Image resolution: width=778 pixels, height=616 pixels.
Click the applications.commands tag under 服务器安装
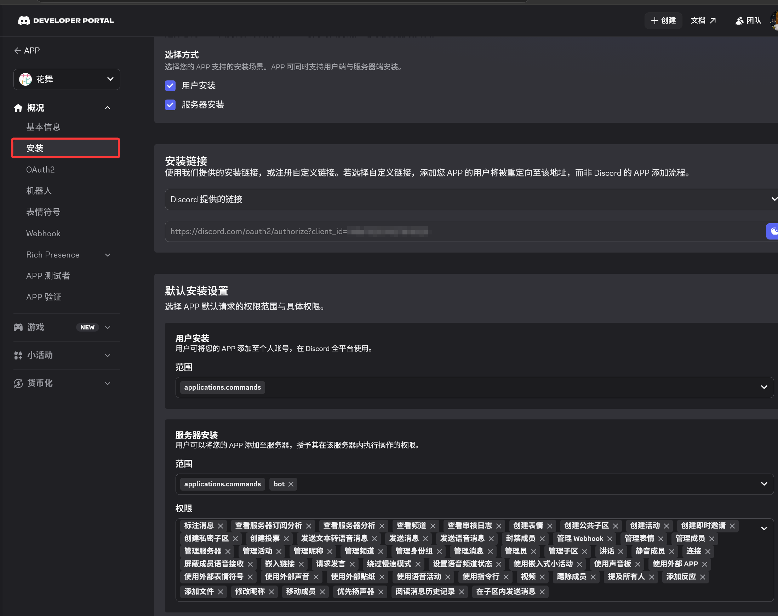[x=222, y=484]
